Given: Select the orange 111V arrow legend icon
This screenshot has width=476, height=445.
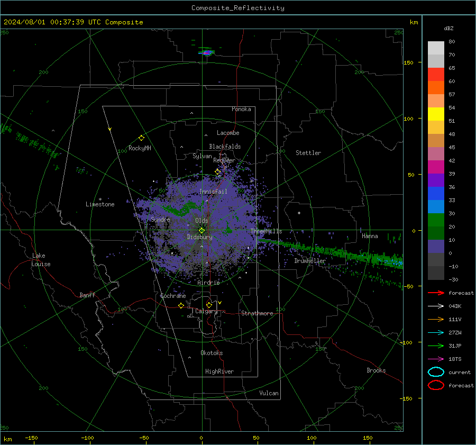Looking at the screenshot, I should pos(436,319).
